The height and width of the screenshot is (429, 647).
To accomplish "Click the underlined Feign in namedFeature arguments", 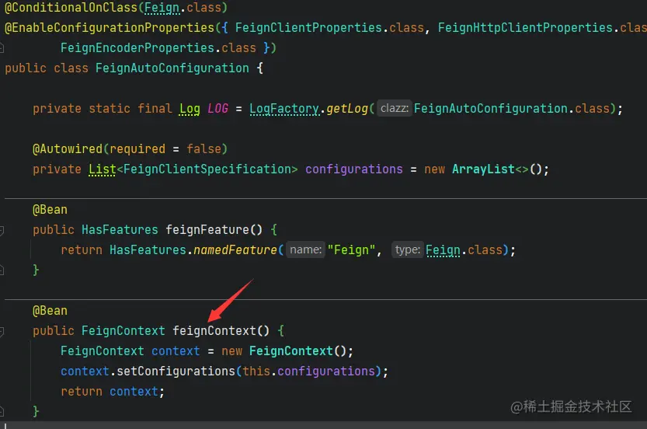I will 443,250.
